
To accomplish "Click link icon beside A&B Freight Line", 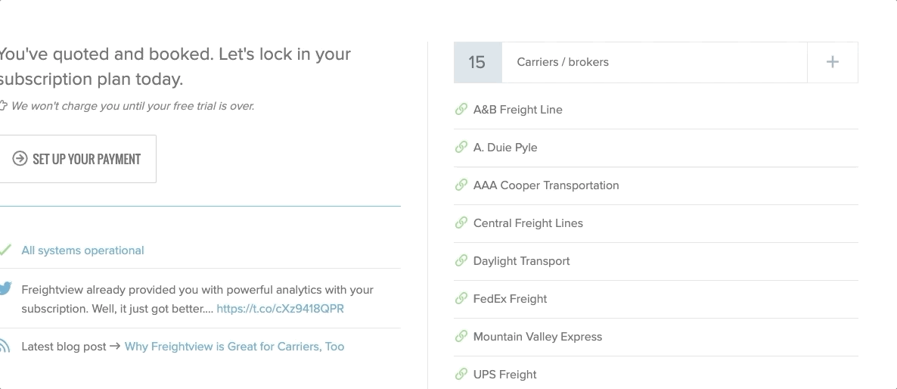I will [461, 109].
